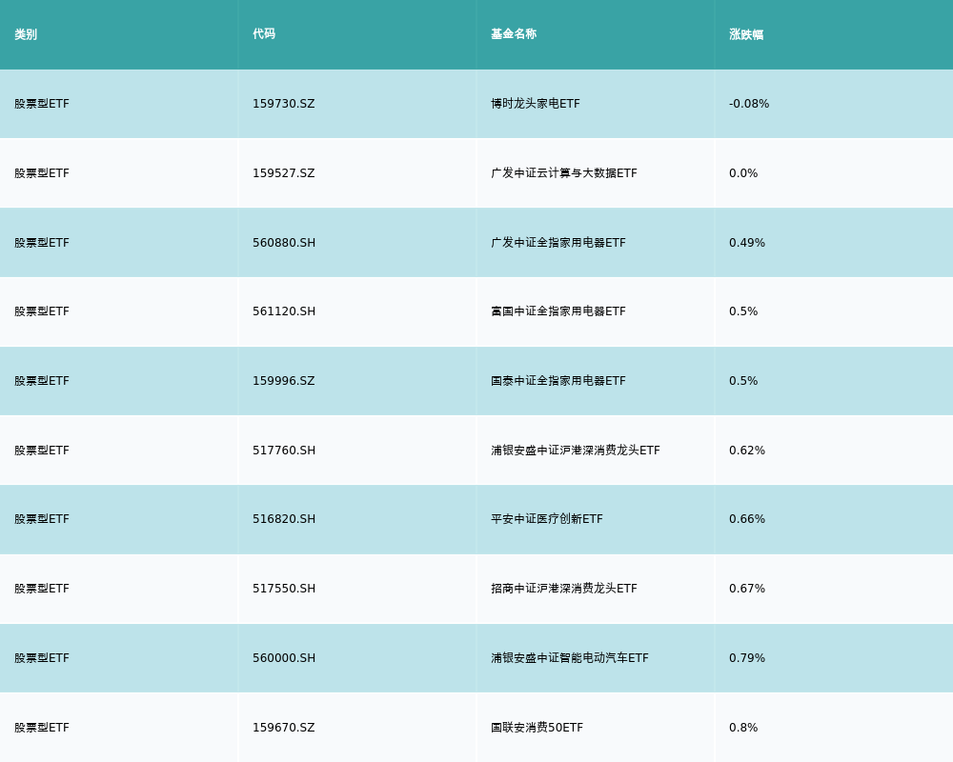953x762 pixels.
Task: Click 0.5% in the 561120.SH row
Action: (743, 311)
